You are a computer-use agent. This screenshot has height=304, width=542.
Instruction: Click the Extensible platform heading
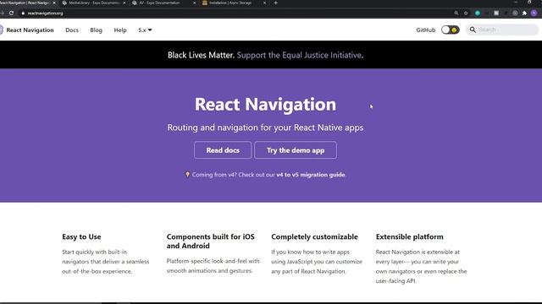[410, 236]
